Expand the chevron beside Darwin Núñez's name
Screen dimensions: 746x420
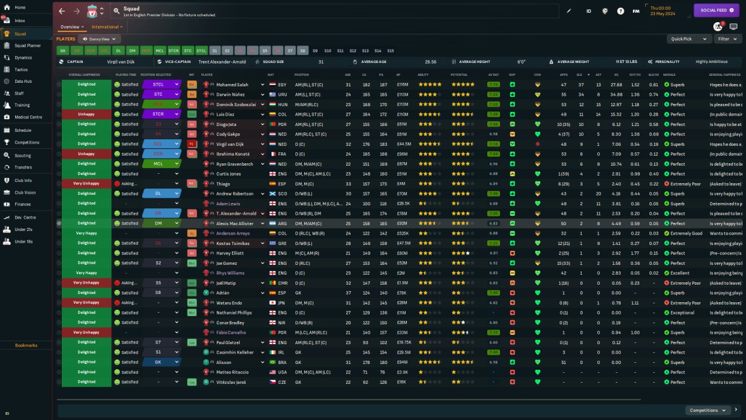(x=263, y=94)
